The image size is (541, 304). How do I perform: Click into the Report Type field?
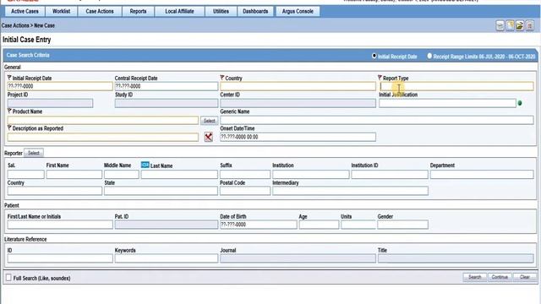[456, 86]
